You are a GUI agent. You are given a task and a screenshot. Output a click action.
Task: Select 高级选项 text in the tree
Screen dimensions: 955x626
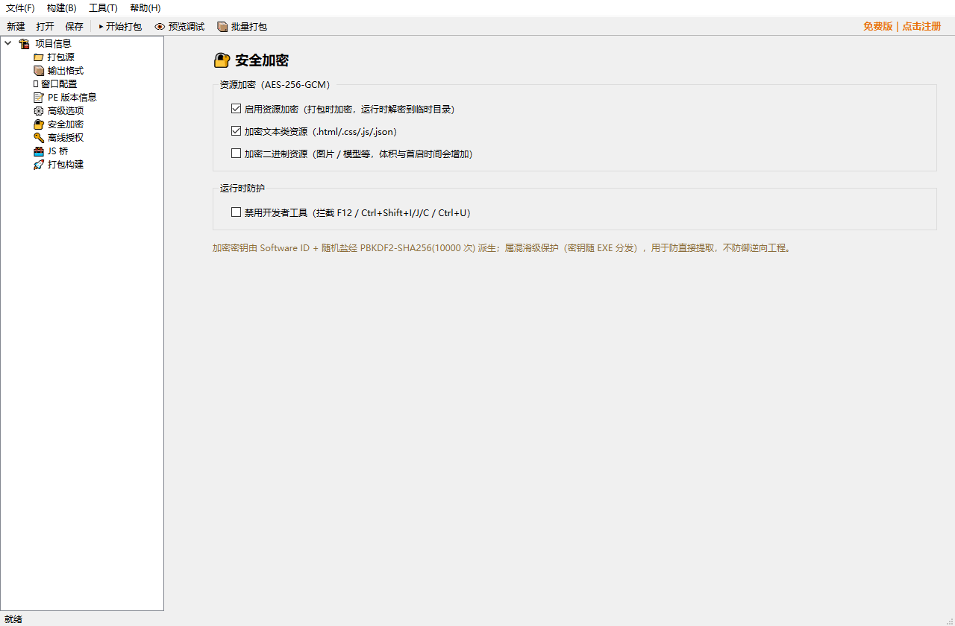pos(66,111)
